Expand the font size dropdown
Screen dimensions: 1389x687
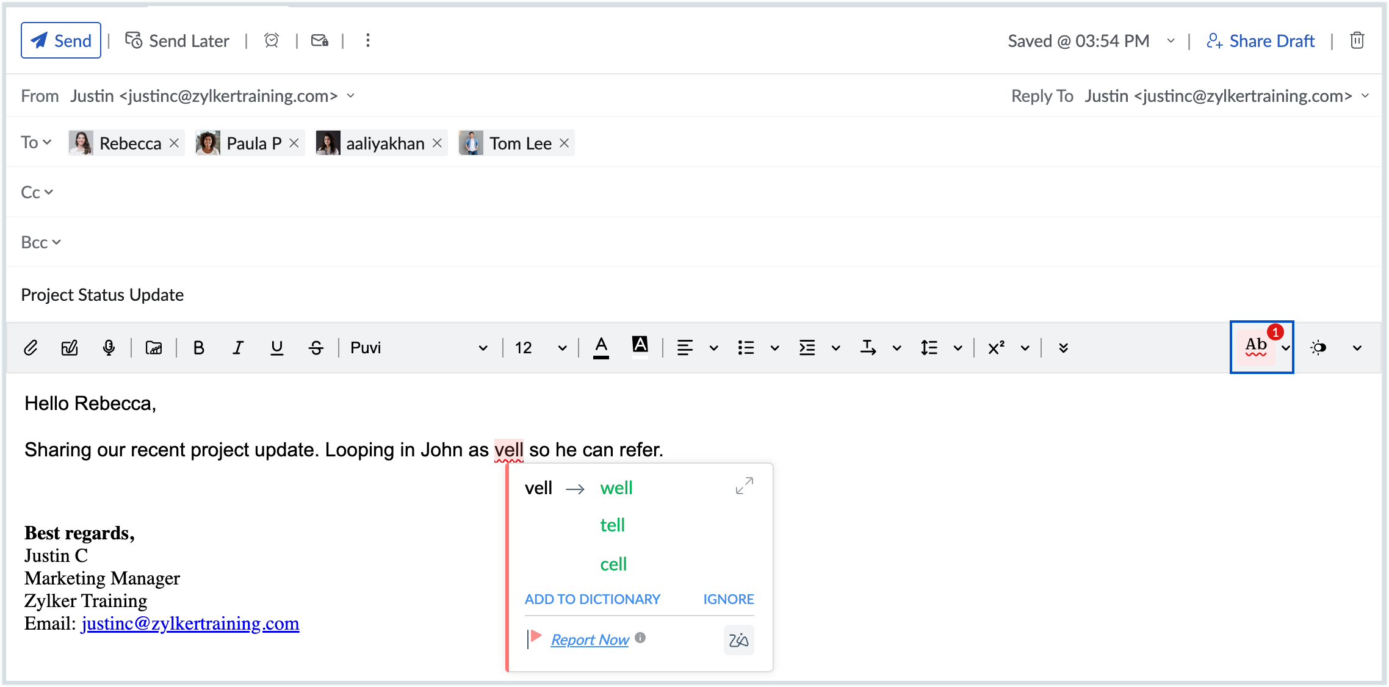[561, 348]
